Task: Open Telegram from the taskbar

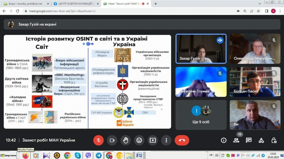Action: 98,155
